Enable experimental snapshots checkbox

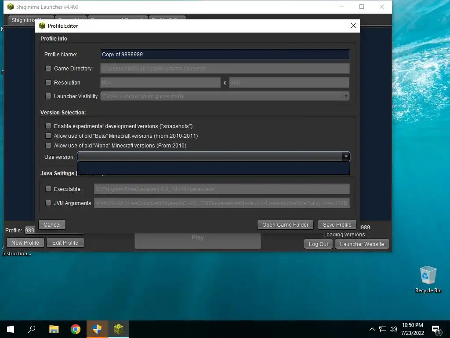(48, 126)
